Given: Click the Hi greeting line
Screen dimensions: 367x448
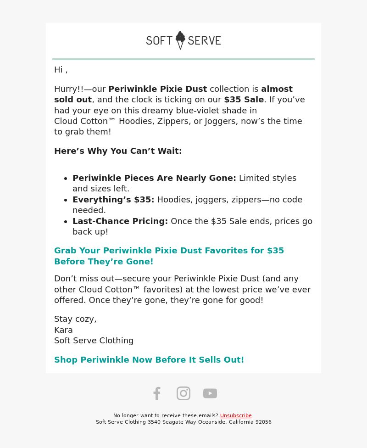Looking at the screenshot, I should 61,70.
